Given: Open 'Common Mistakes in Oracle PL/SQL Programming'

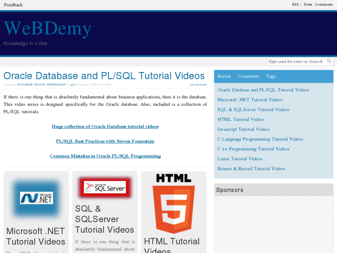Looking at the screenshot, I should (x=105, y=156).
